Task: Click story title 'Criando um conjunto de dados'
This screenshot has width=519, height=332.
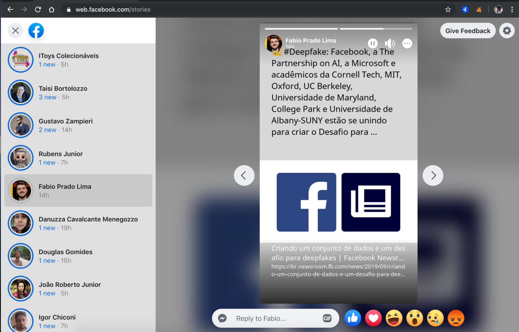Action: click(x=338, y=253)
